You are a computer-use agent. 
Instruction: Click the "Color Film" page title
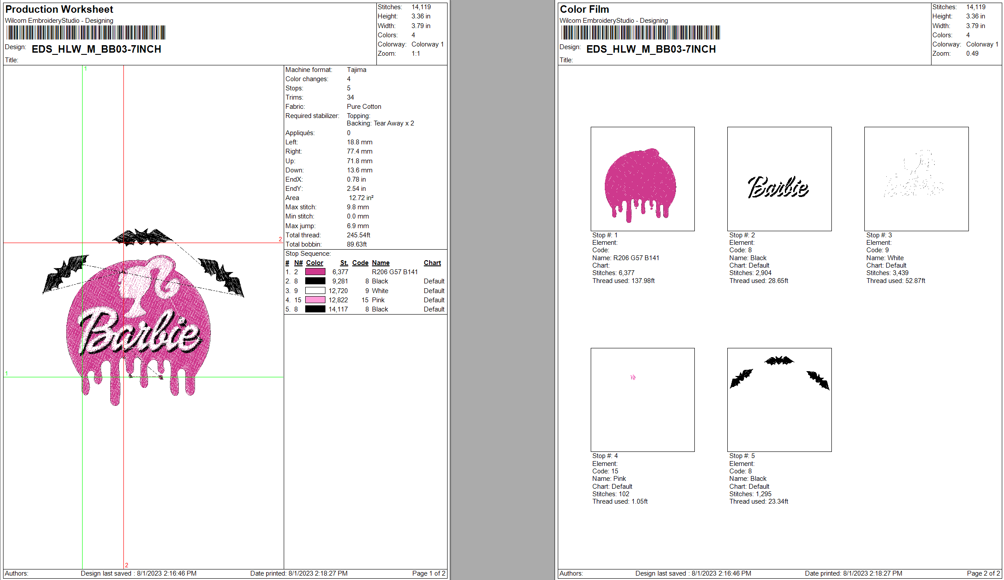pos(584,9)
